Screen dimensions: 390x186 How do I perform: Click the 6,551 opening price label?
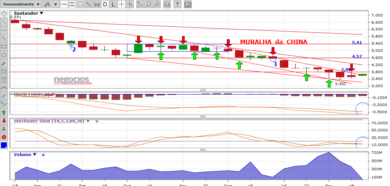click(16, 17)
